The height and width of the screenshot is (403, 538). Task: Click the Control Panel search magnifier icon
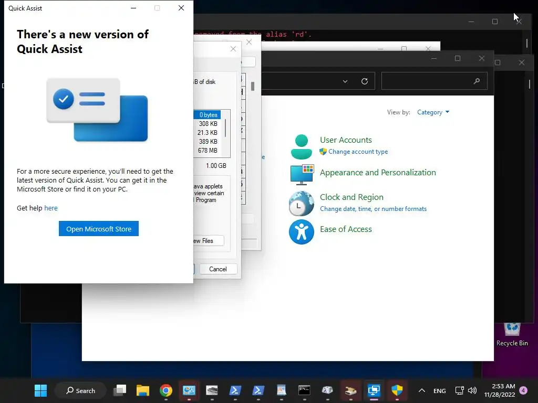click(477, 81)
